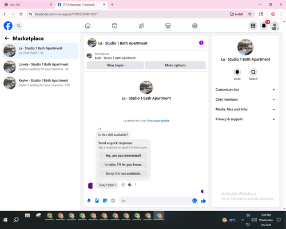
Task: Attach a file with the photo icon
Action: [x=97, y=200]
